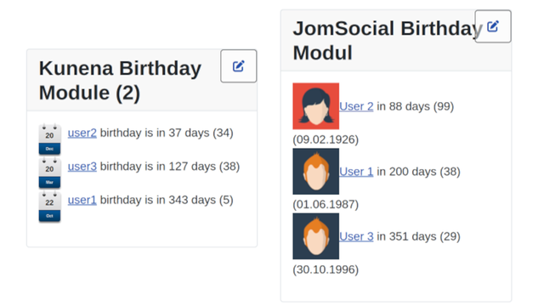544x306 pixels.
Task: Click Kunena Birthday Module (2) heading
Action: [120, 81]
